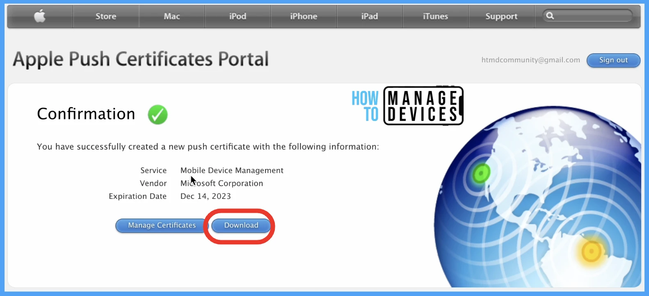Click the Mobile Device Management value

[232, 170]
